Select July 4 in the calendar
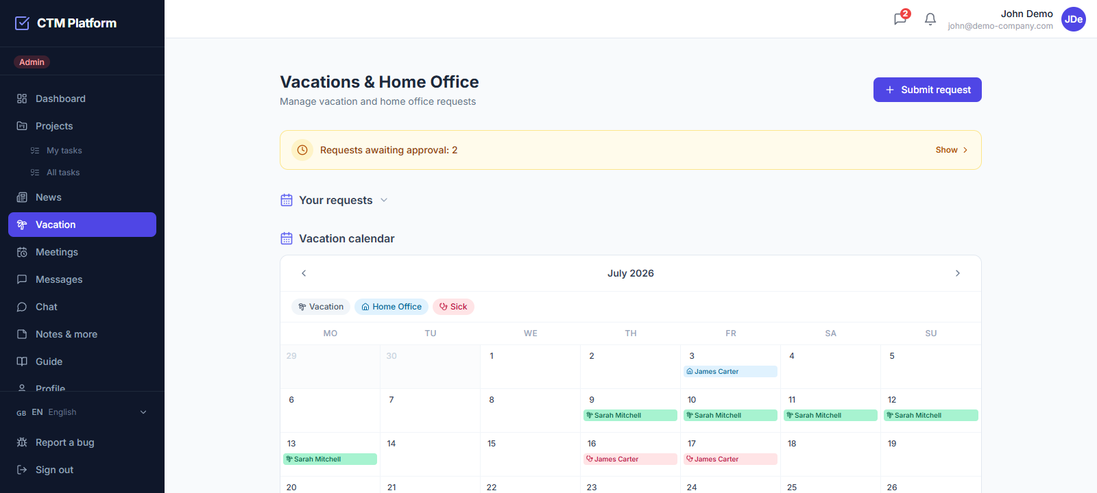The height and width of the screenshot is (493, 1097). pos(830,367)
